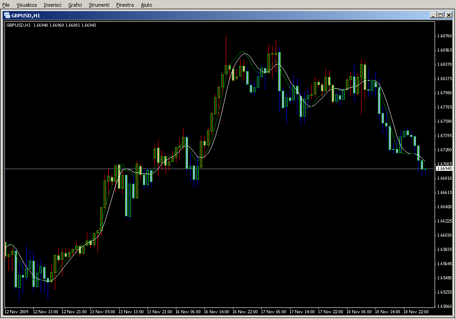The image size is (456, 319).
Task: Click the GBPUSD,H1 window title bar
Action: point(223,15)
